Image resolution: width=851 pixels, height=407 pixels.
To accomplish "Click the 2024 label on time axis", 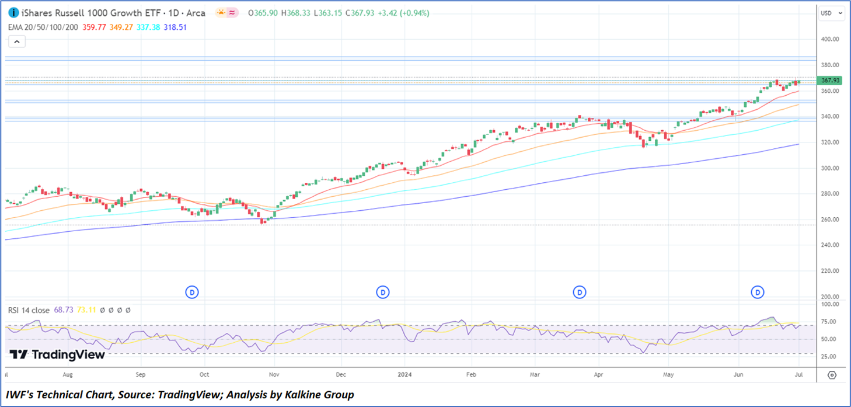I will [404, 374].
